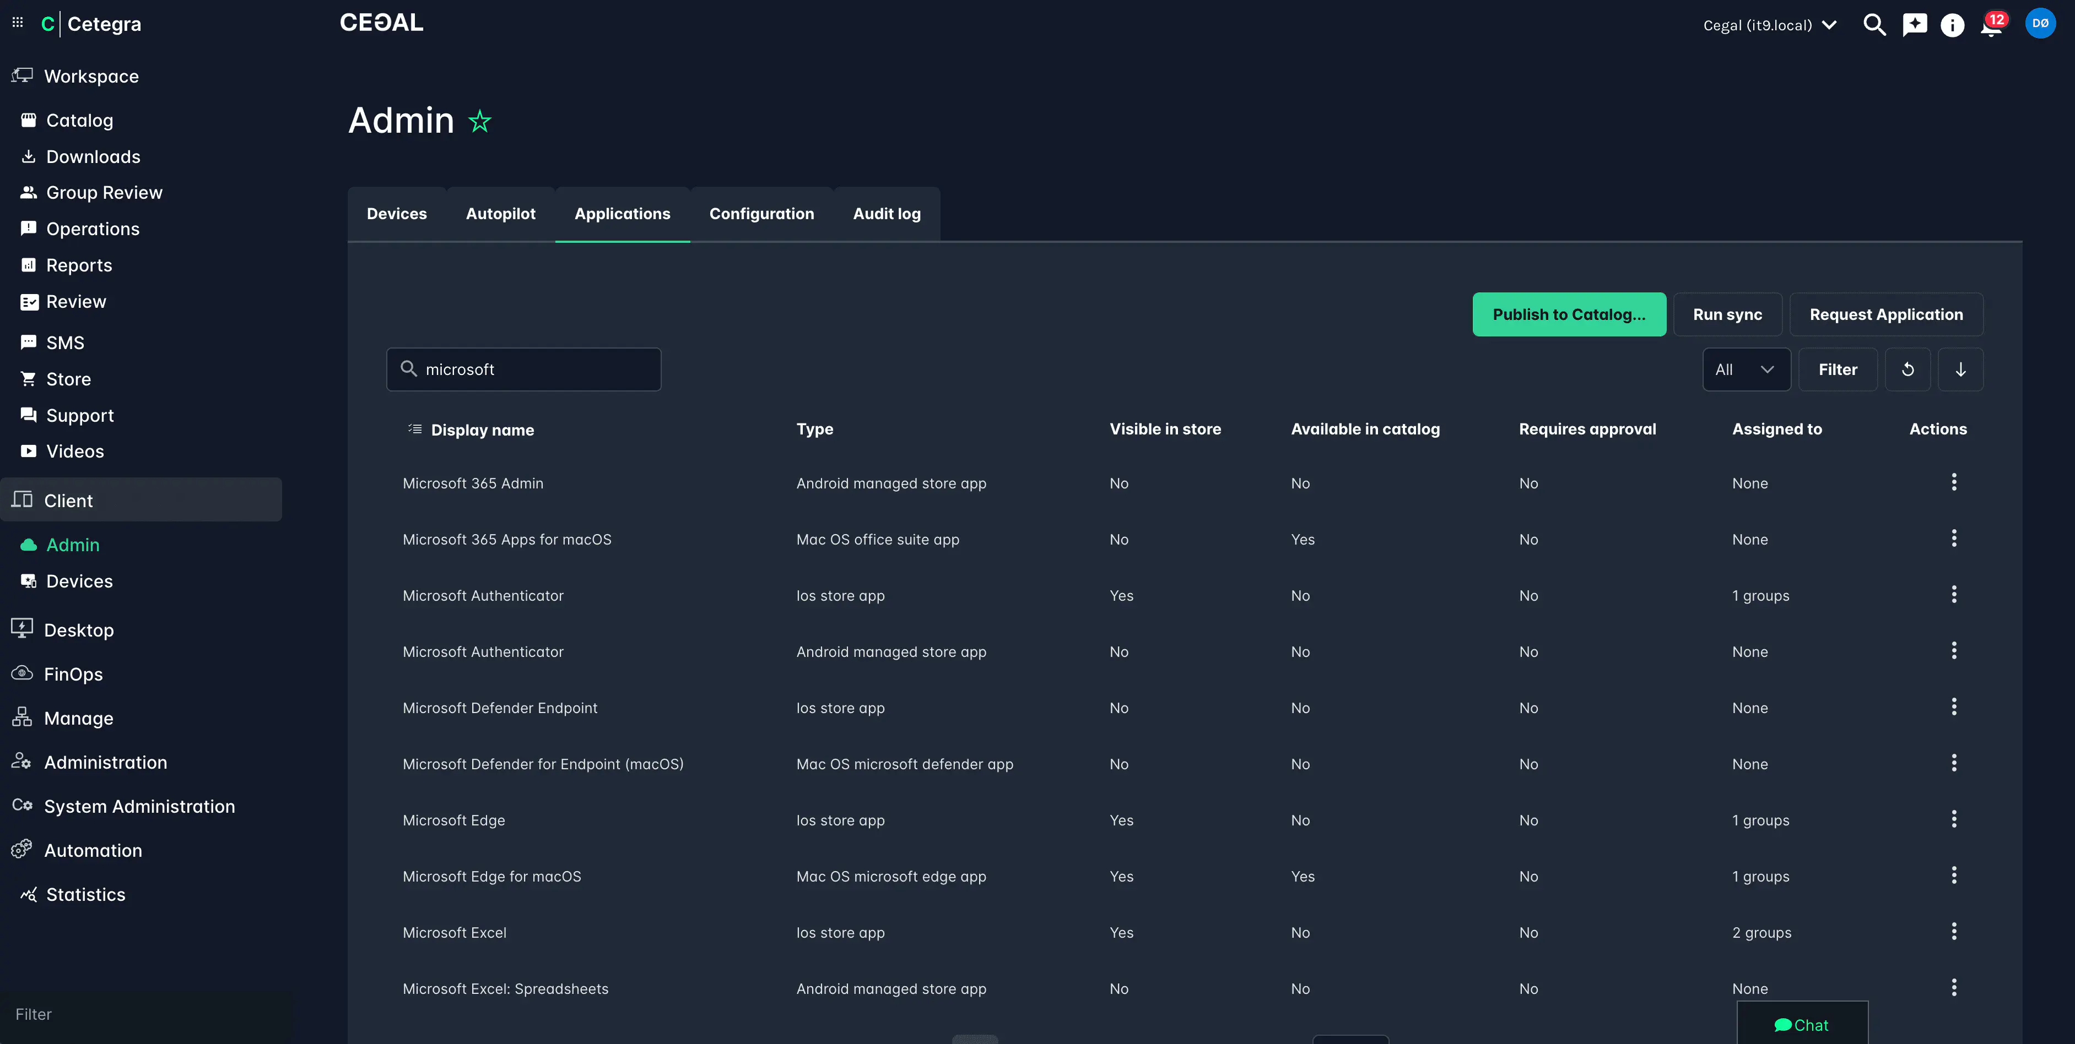Expand the Desktop sidebar section
Screen dimensions: 2075x1044
[79, 630]
